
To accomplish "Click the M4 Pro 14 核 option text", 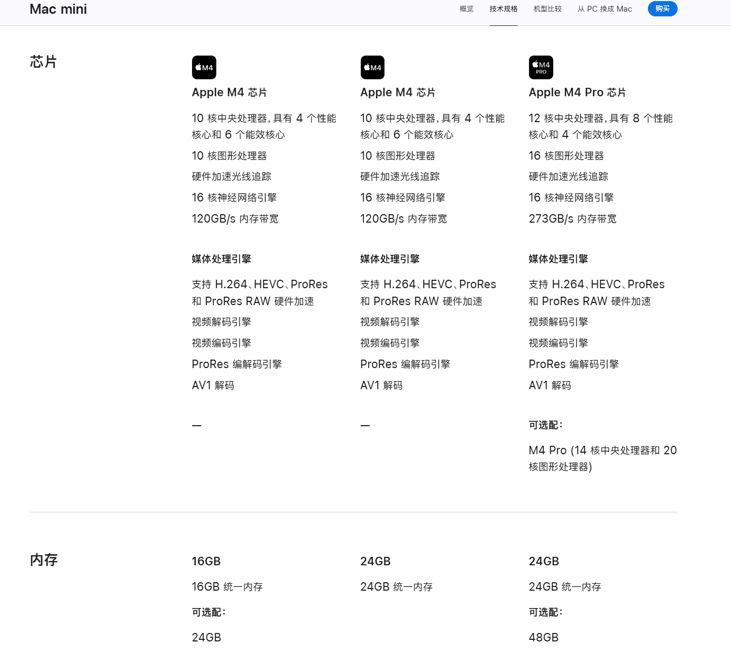I will [x=602, y=458].
